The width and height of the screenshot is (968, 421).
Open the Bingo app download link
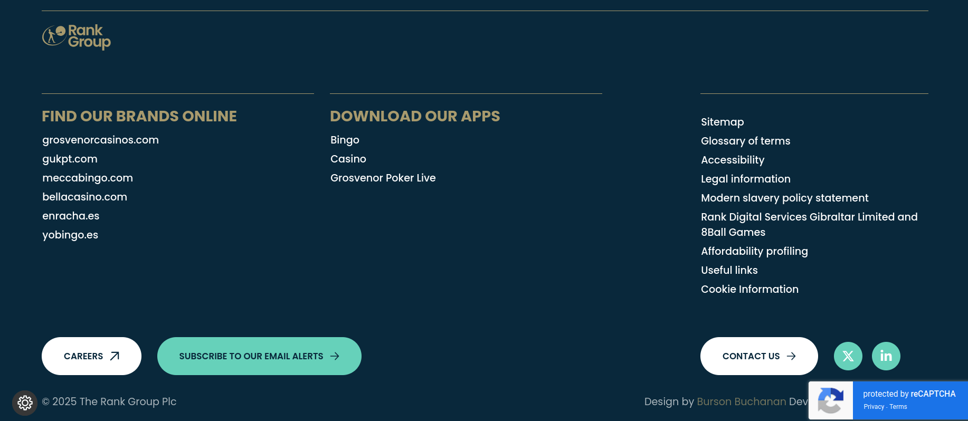click(x=345, y=140)
